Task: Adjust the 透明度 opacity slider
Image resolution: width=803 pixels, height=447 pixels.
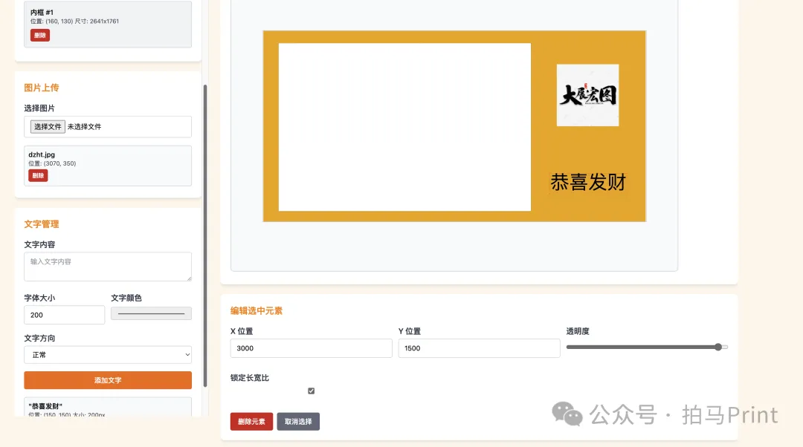Action: coord(646,347)
